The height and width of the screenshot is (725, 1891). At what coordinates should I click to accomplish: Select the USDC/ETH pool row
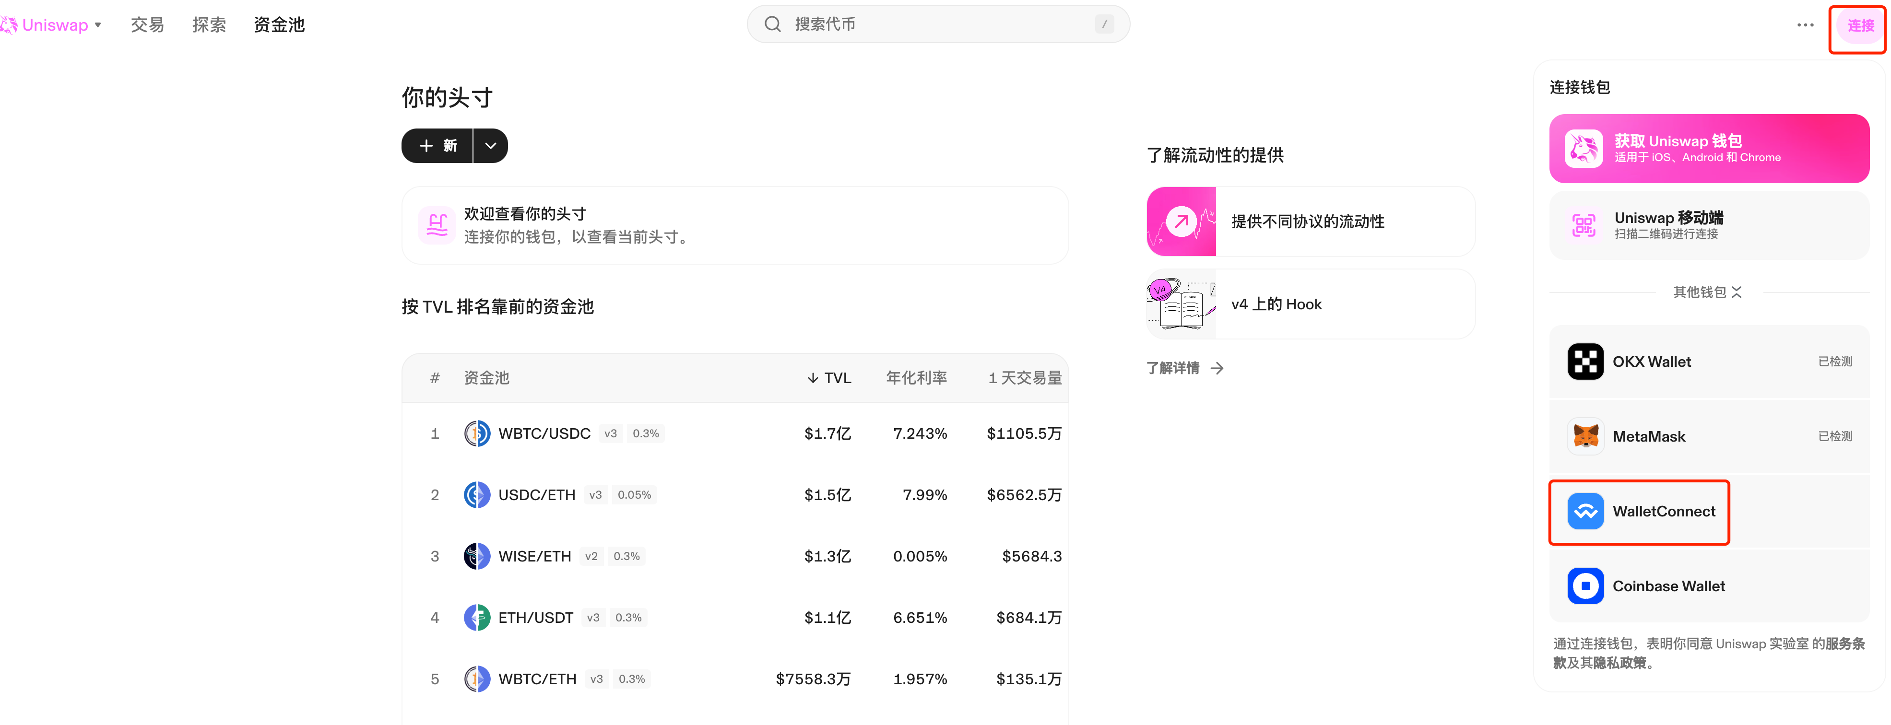point(734,494)
